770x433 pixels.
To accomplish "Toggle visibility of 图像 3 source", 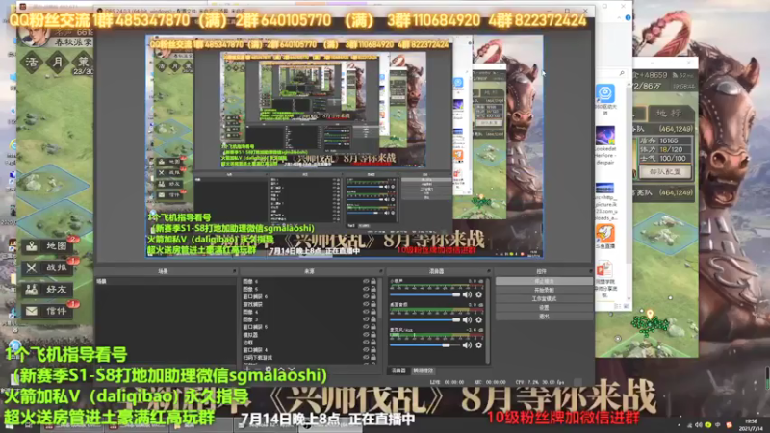I will point(366,319).
